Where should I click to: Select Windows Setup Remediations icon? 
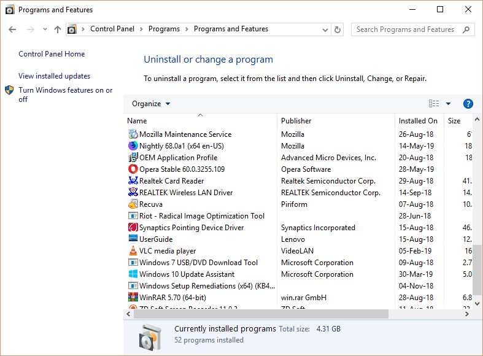pos(133,285)
